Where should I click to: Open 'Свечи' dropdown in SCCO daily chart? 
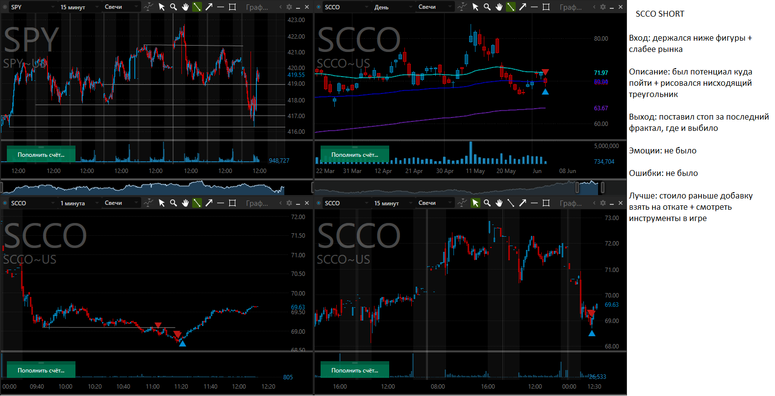pos(435,7)
